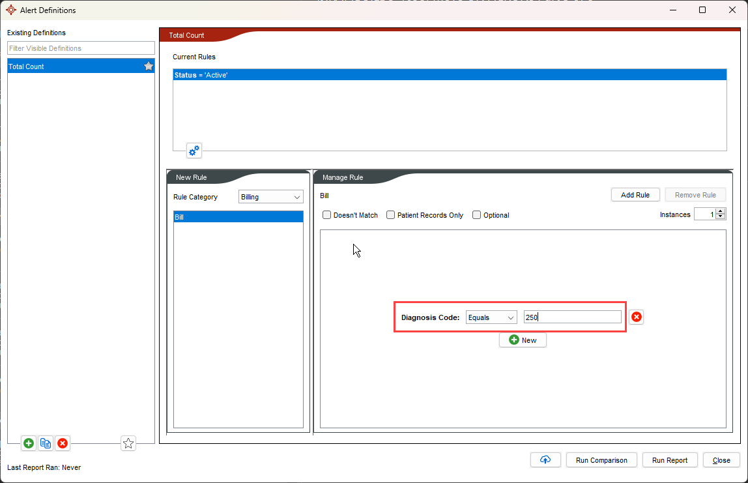Remove Diagnosis Code condition with red X
Screen dimensions: 748x483
coord(637,317)
